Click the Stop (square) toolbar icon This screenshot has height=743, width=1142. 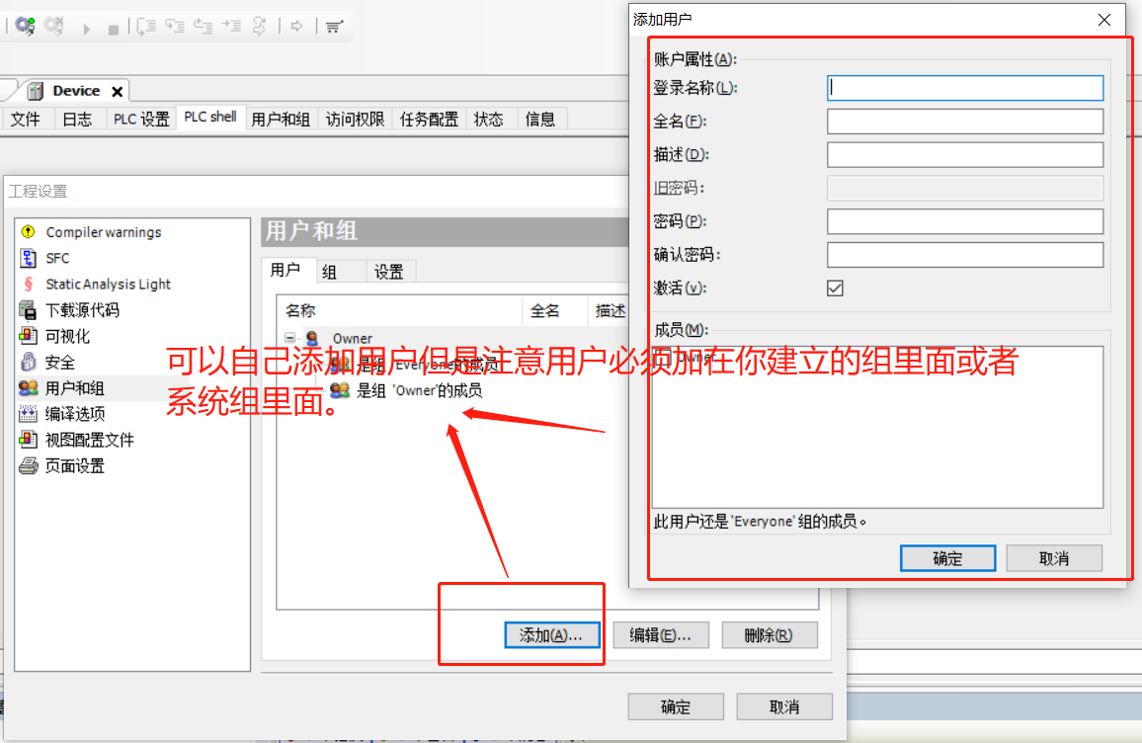(113, 29)
